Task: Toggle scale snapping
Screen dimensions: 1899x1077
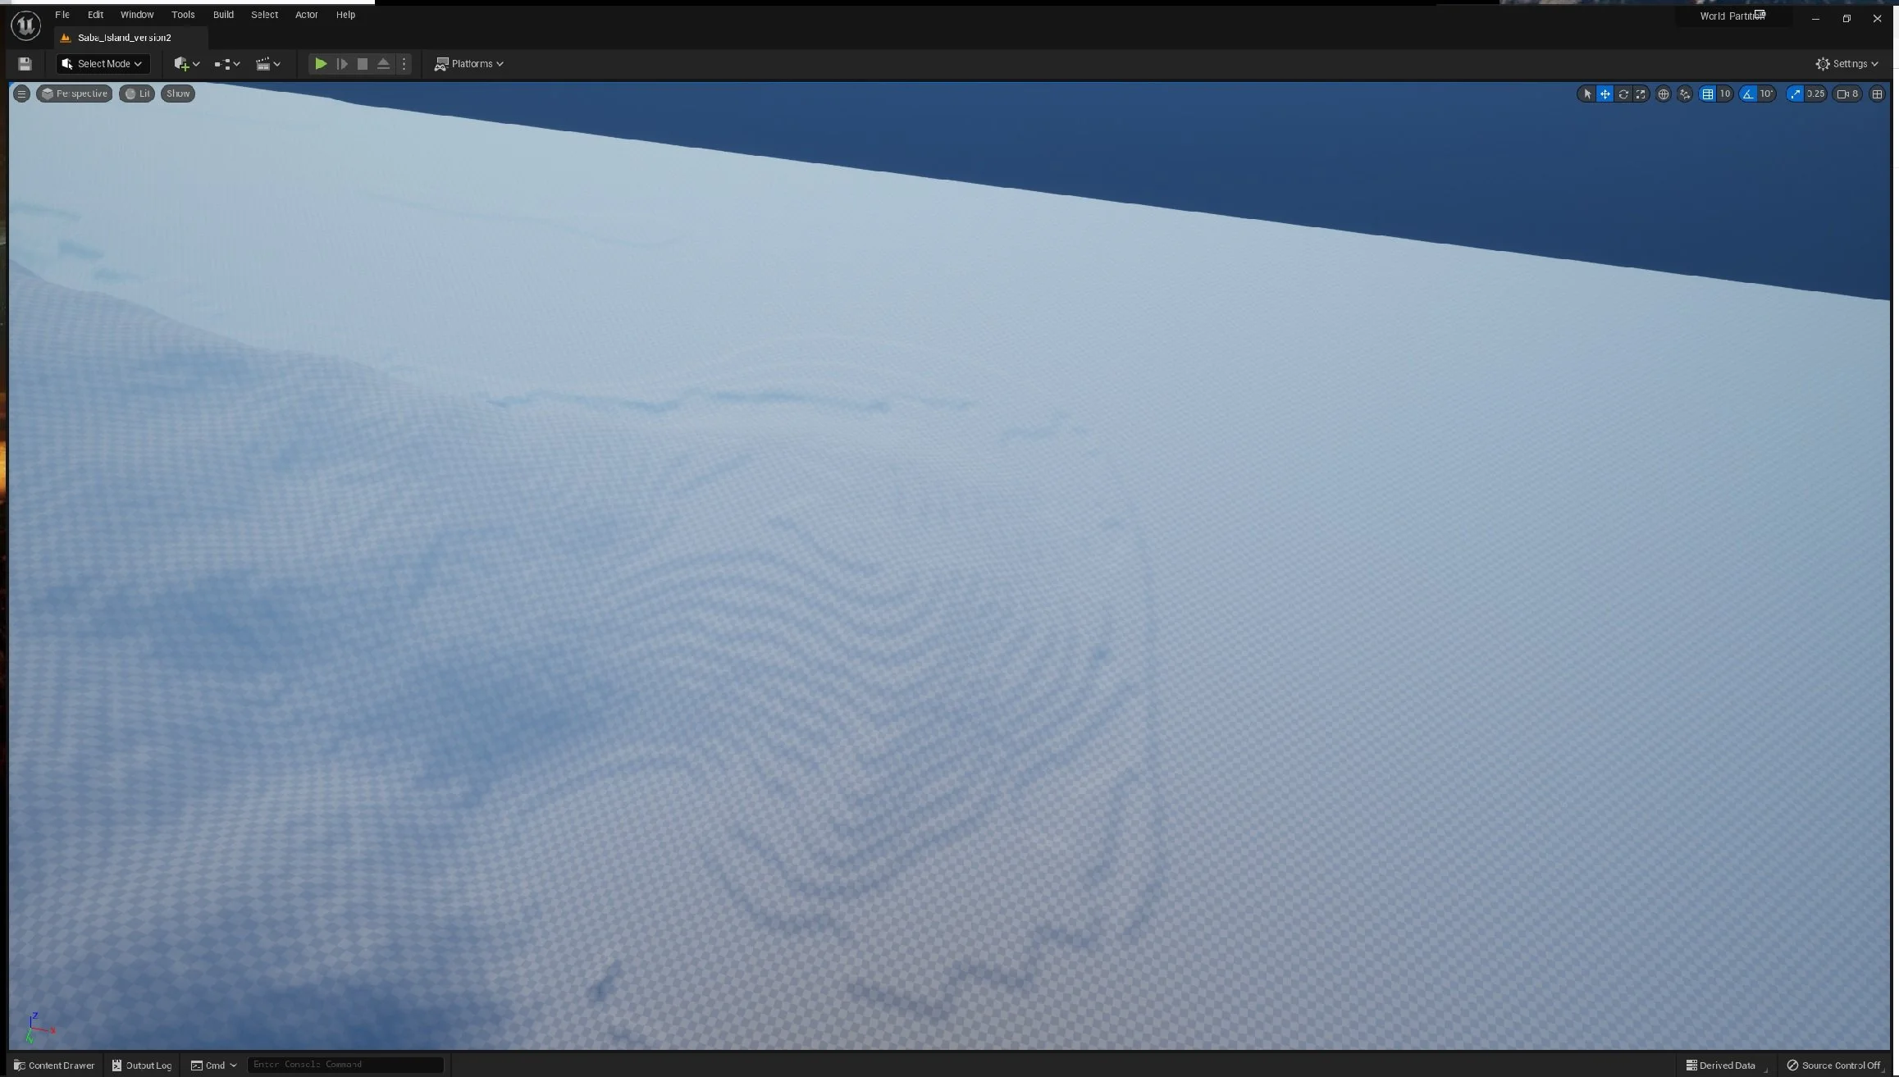Action: [1795, 94]
